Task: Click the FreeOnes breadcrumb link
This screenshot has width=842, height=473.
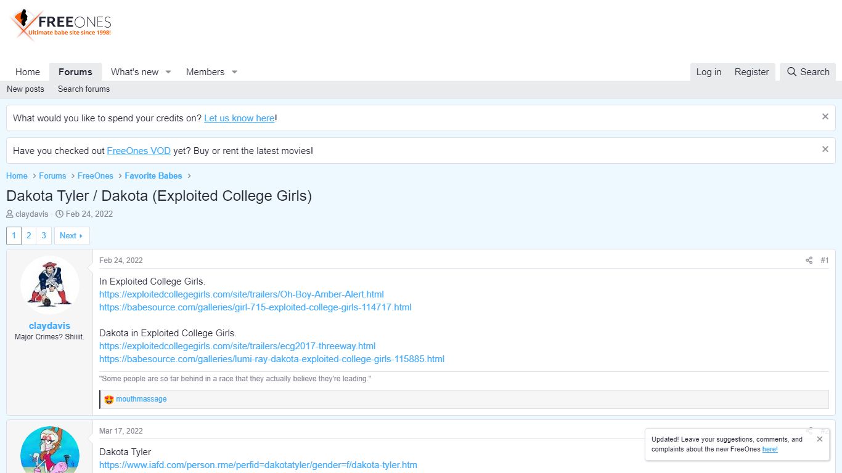Action: (96, 176)
